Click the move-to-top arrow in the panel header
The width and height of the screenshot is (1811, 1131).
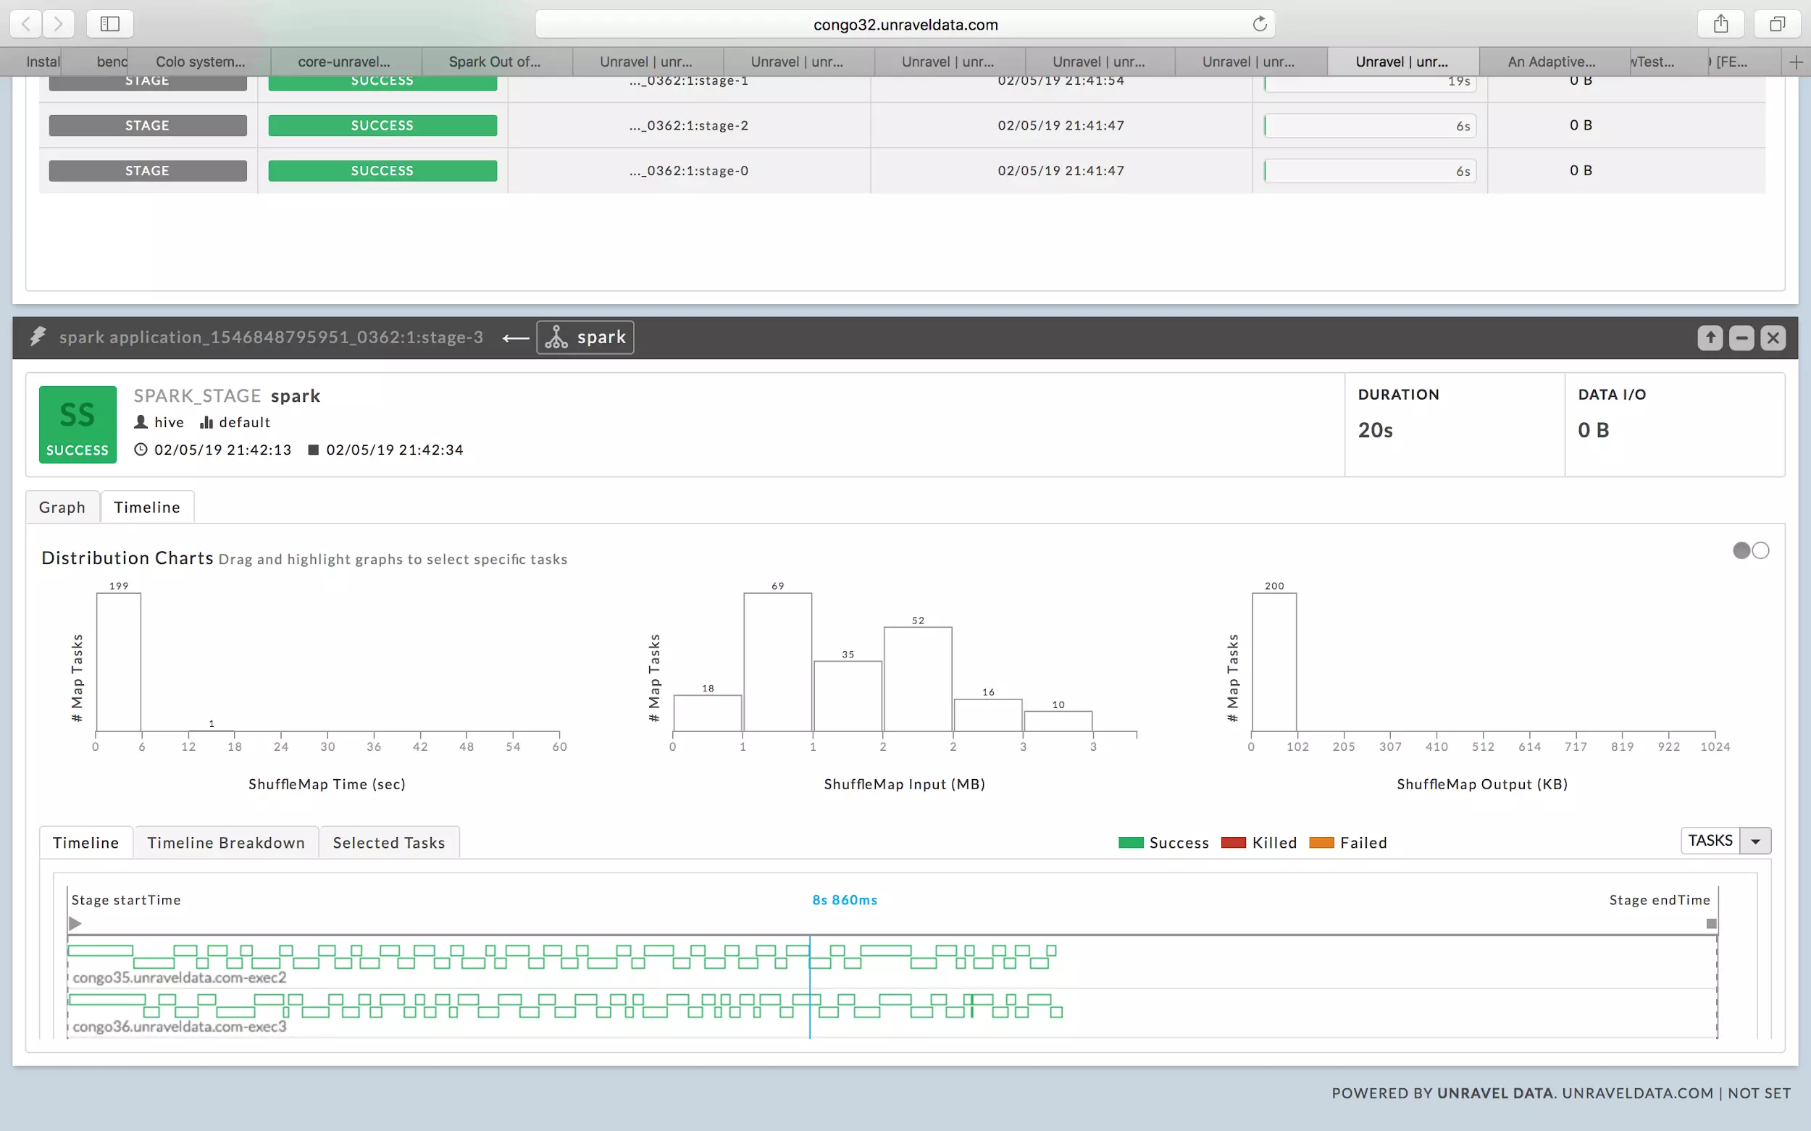pos(1711,337)
